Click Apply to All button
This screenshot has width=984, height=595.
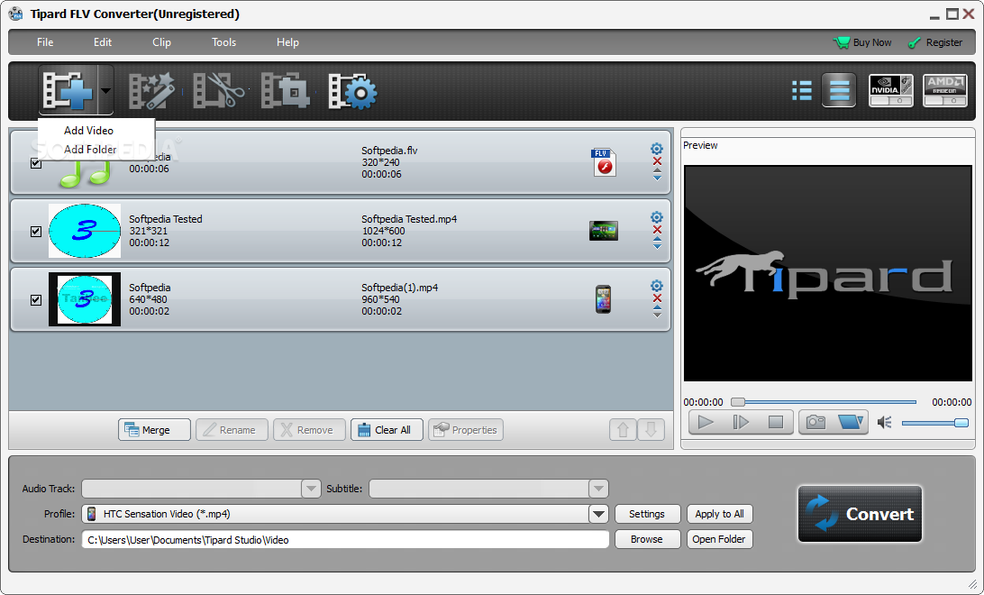click(x=719, y=514)
